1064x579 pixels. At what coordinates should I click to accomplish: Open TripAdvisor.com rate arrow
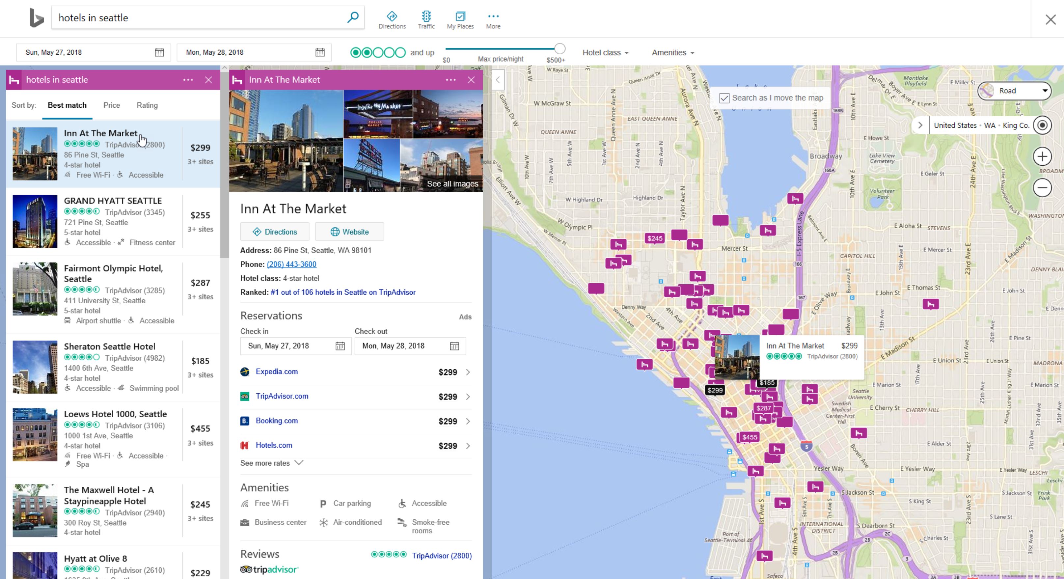[468, 397]
